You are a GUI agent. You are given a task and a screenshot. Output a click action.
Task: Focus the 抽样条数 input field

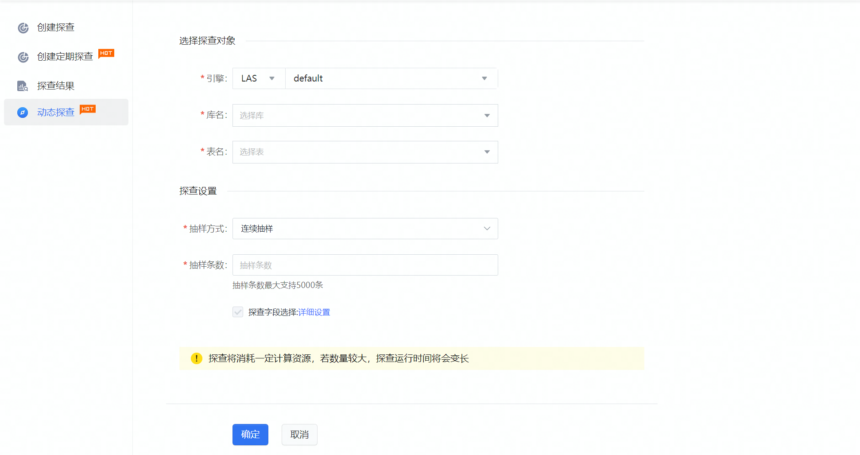tap(365, 265)
